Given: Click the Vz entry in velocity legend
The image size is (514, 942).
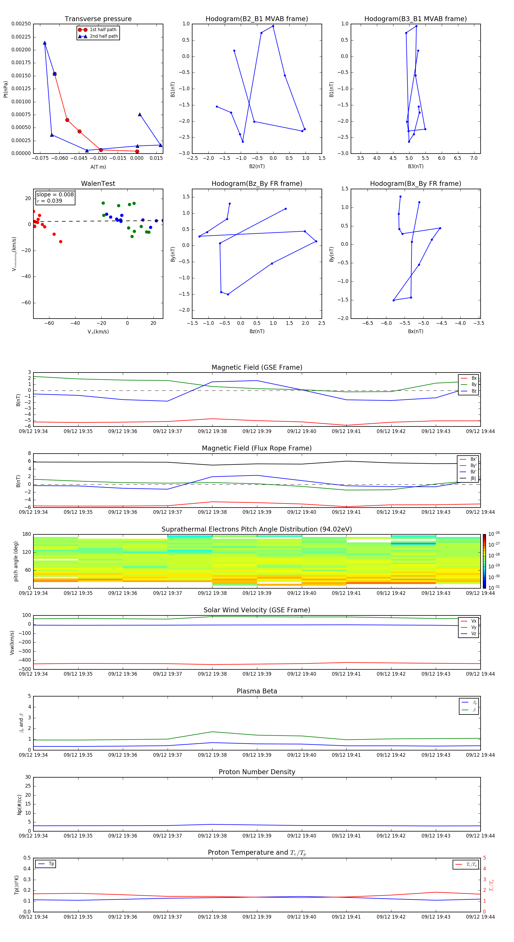Looking at the screenshot, I should click(x=469, y=634).
